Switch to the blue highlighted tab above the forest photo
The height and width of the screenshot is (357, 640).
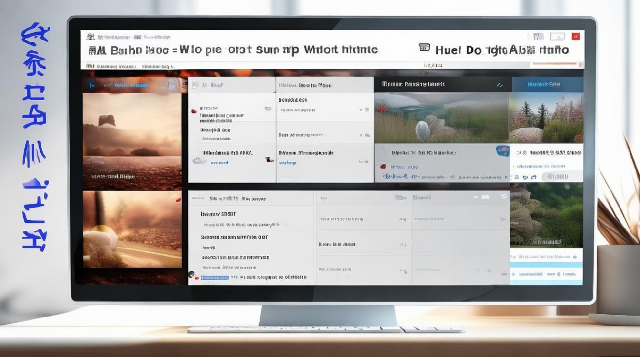pyautogui.click(x=547, y=85)
